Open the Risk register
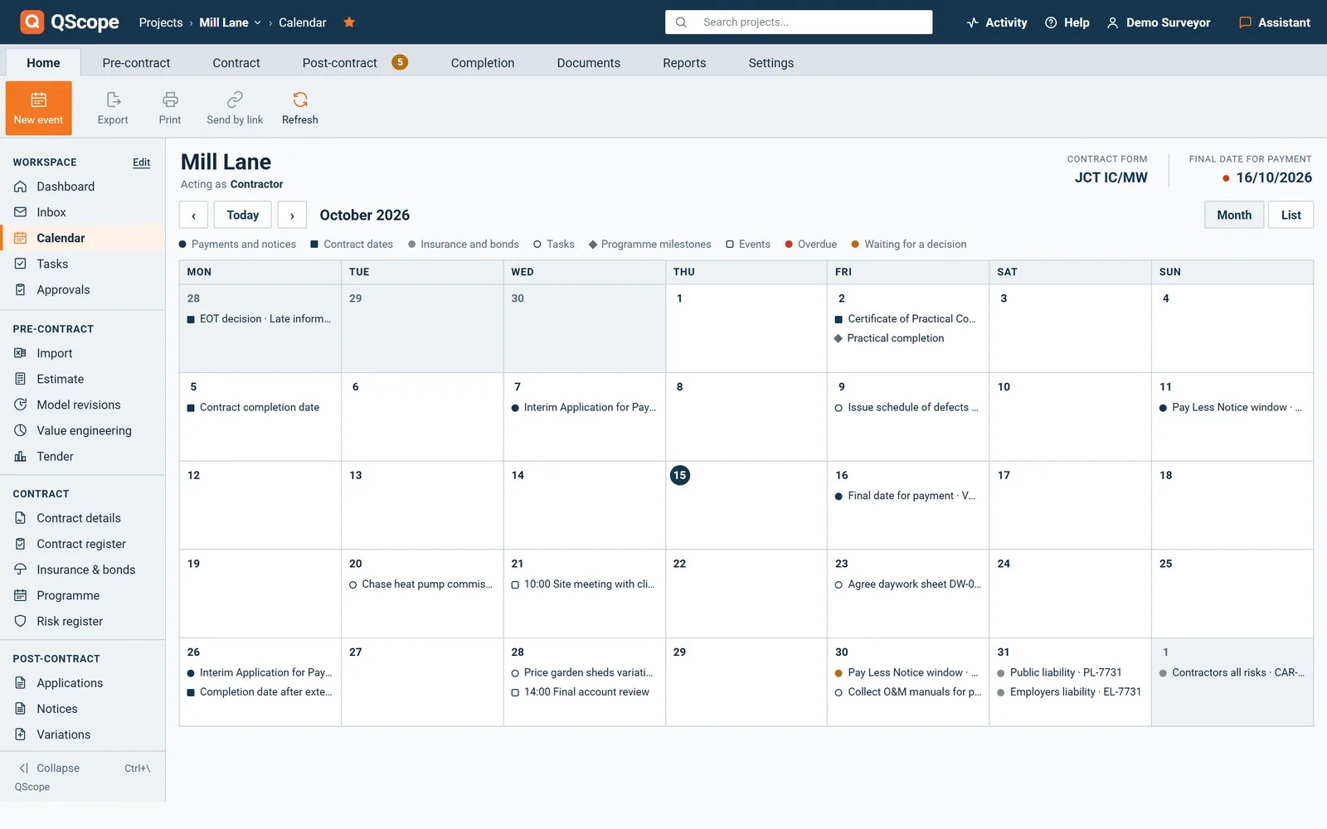Image resolution: width=1327 pixels, height=829 pixels. [82, 621]
